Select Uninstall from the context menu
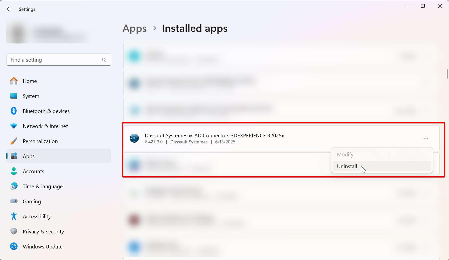The width and height of the screenshot is (449, 260). click(x=382, y=166)
